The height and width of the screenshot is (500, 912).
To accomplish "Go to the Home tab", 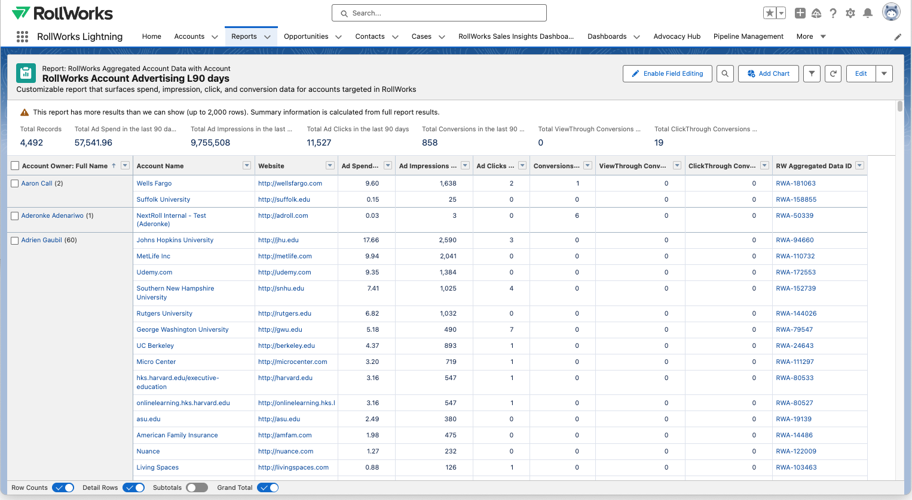I will pyautogui.click(x=151, y=36).
